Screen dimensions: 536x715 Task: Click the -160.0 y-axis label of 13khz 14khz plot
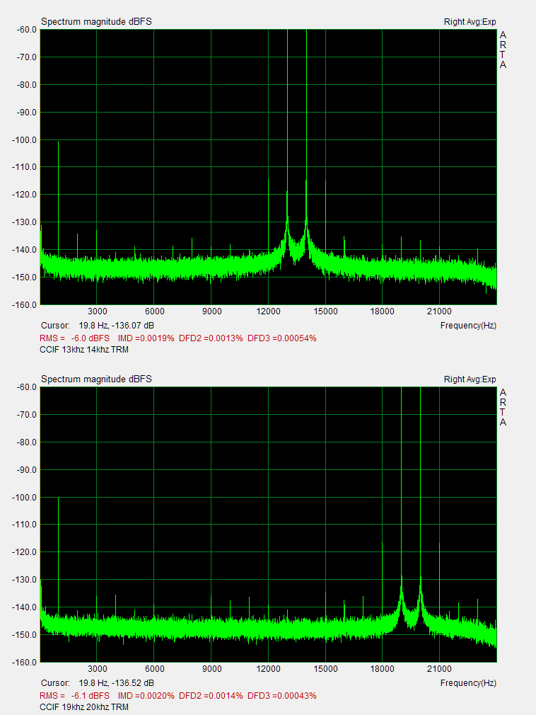click(x=24, y=305)
